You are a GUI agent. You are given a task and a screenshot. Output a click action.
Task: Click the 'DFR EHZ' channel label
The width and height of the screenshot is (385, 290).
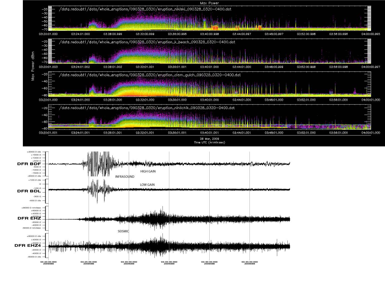click(29, 218)
